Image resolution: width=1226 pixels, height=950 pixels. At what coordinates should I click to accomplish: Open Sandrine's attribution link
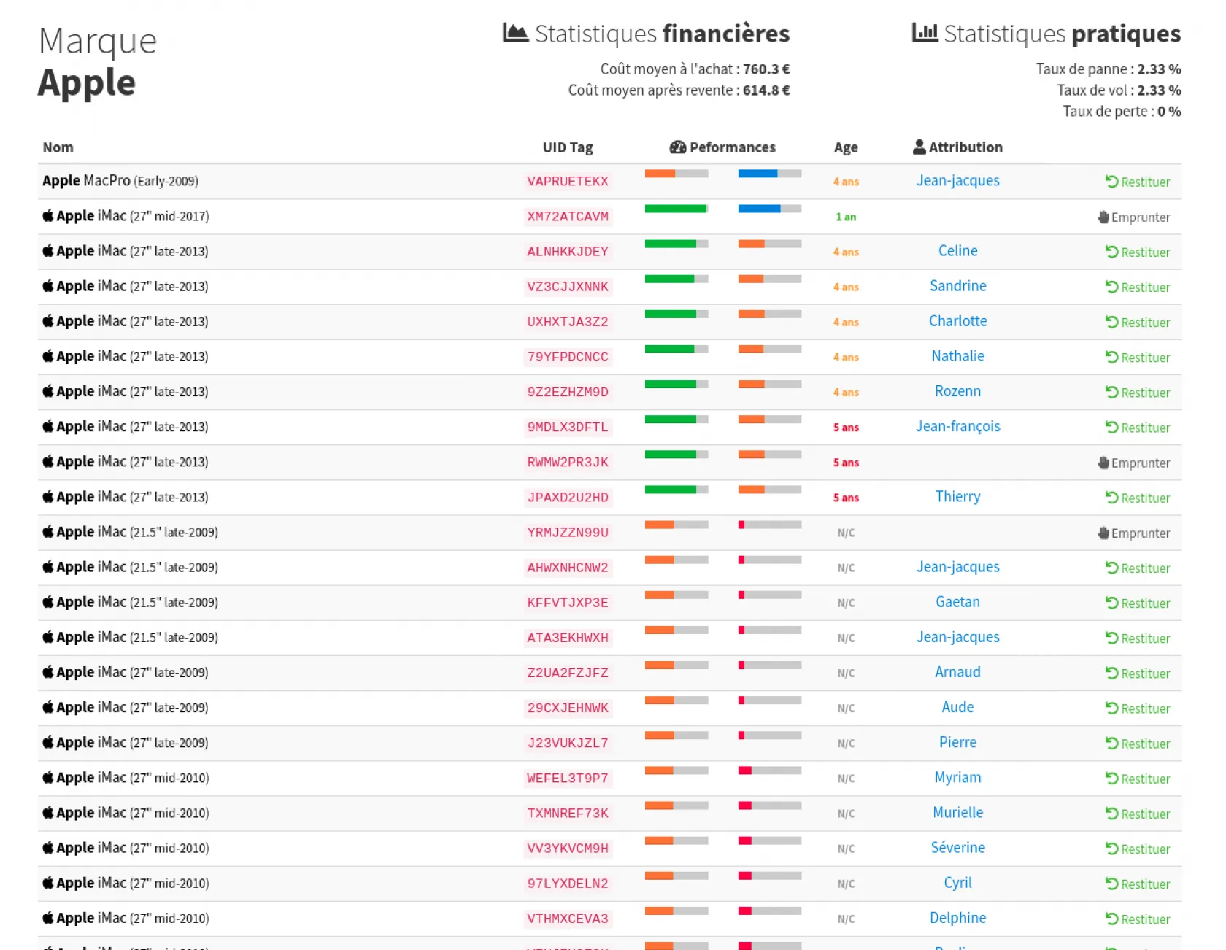click(957, 286)
